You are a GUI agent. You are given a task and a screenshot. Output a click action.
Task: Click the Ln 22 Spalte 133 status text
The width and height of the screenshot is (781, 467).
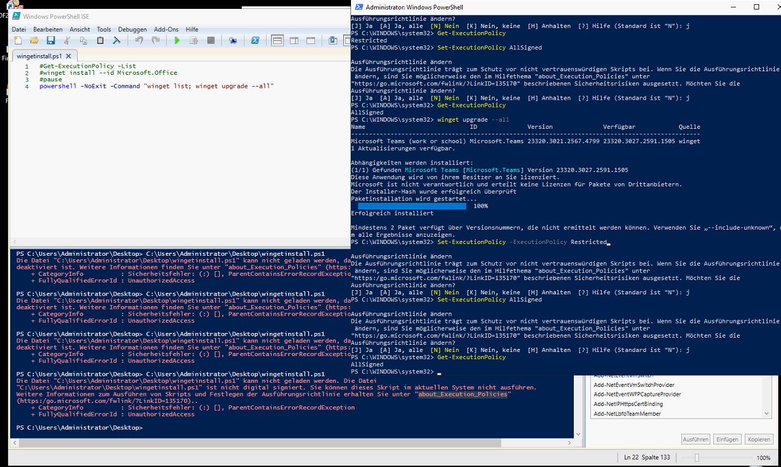(x=647, y=458)
